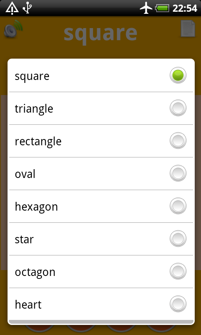Tap the 22:54 clock in status bar
The image size is (201, 335).
tap(185, 8)
